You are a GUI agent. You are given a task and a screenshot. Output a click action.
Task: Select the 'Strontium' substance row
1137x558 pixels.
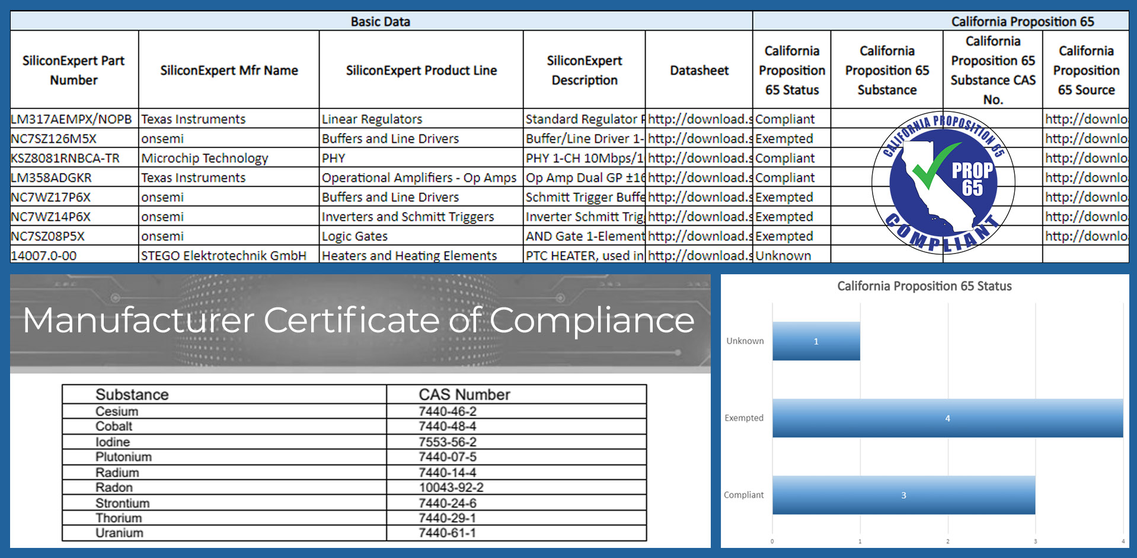354,503
